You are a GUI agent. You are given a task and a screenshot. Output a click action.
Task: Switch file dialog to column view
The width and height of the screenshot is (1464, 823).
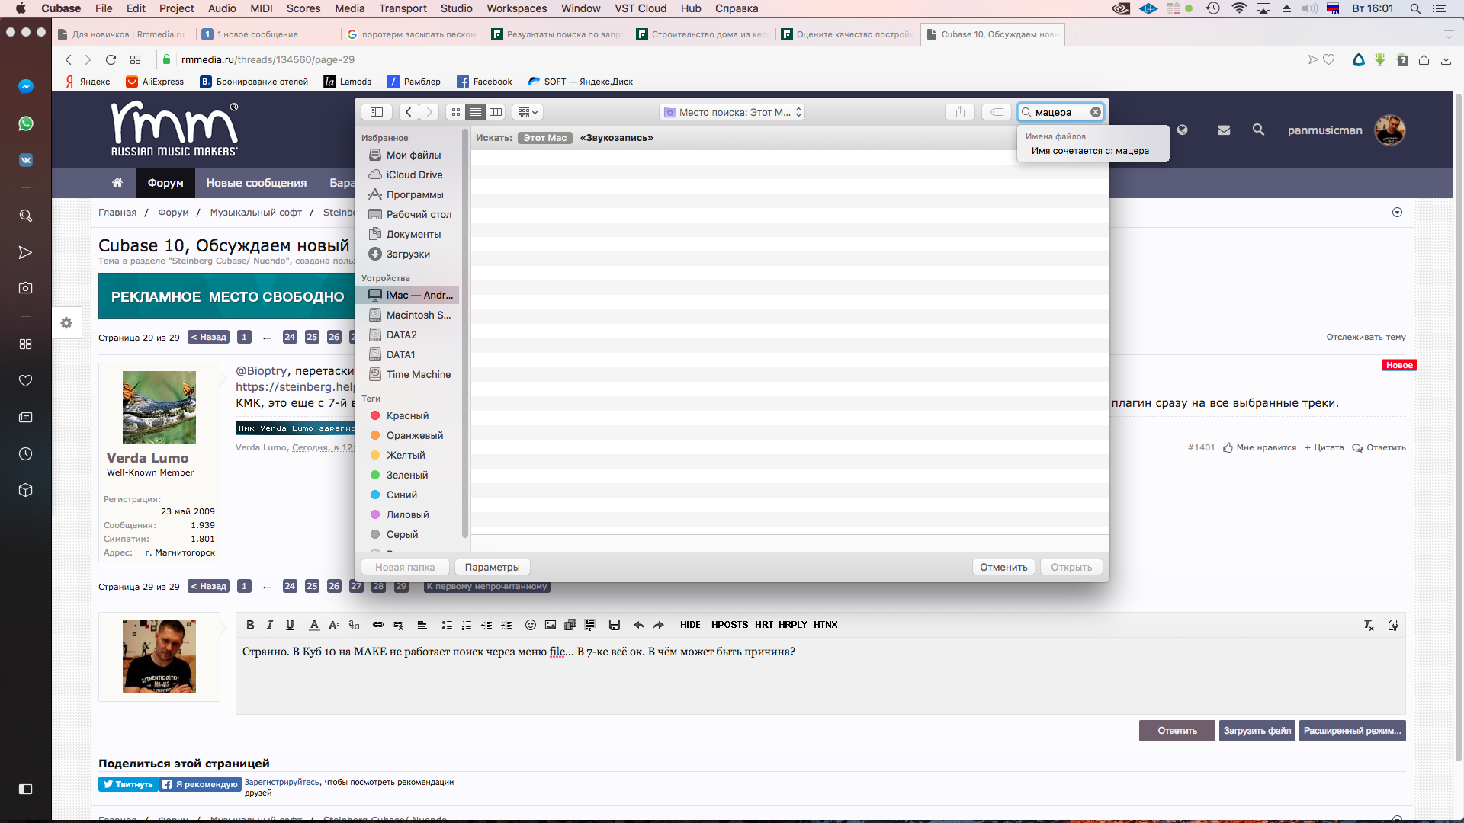pos(496,112)
